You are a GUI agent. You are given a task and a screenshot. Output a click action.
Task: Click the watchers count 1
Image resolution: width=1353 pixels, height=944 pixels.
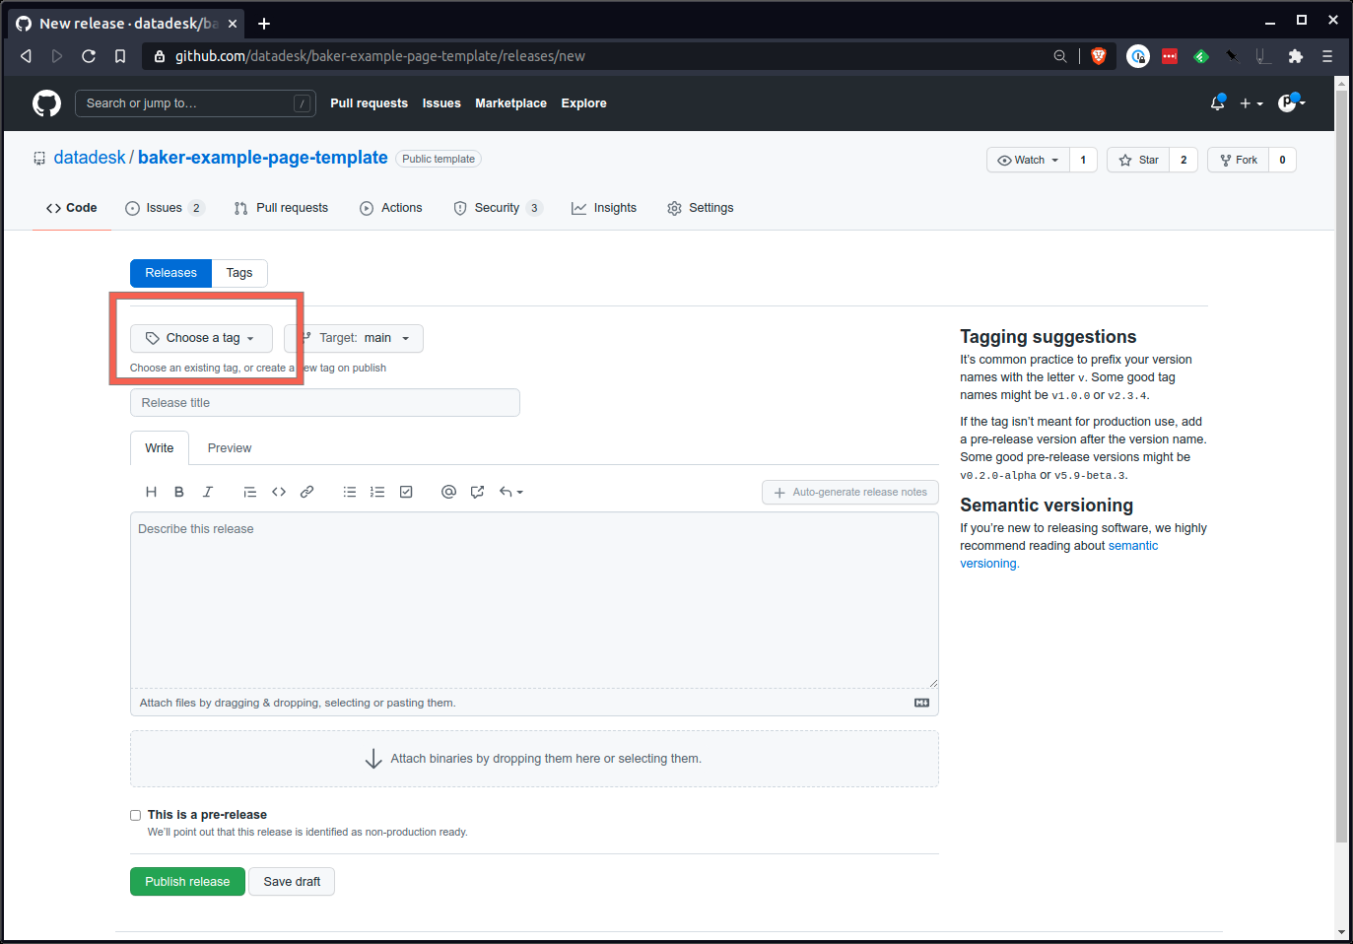coord(1083,160)
